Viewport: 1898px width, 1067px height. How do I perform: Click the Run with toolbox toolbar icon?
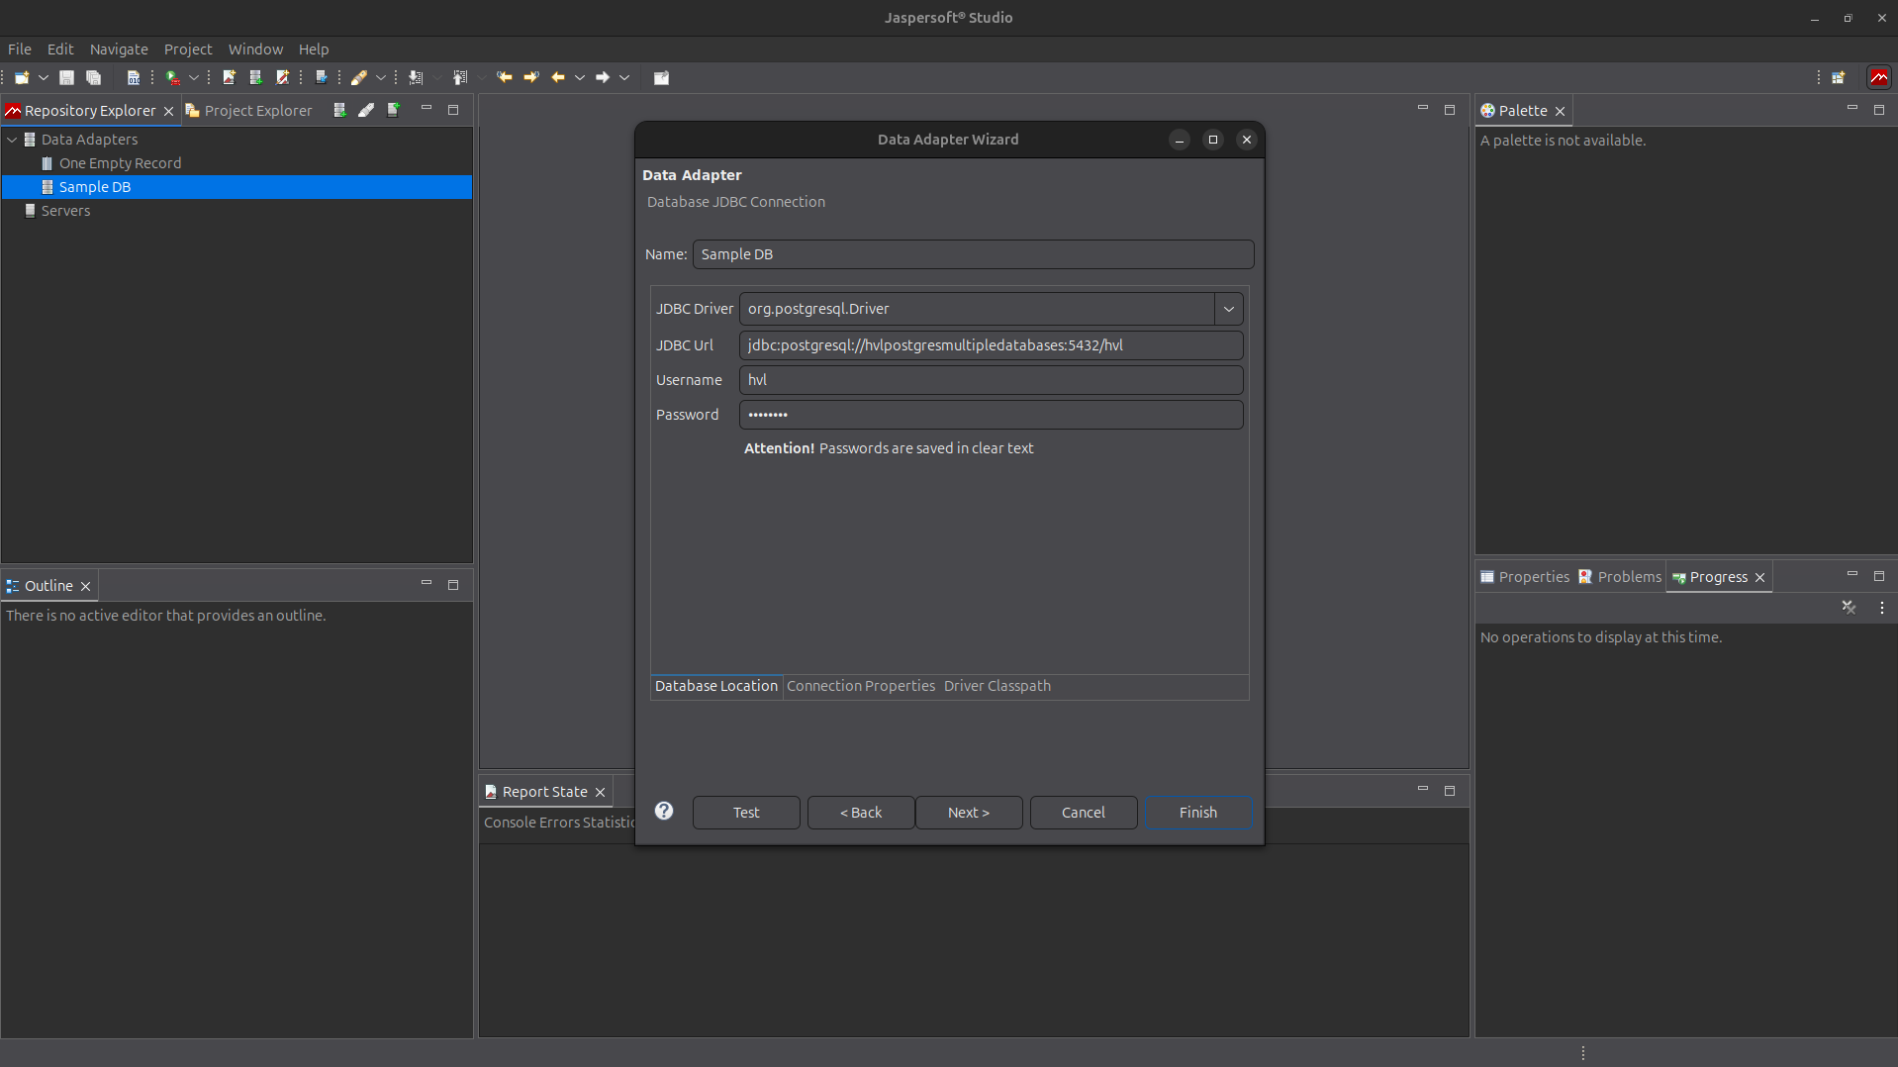[173, 77]
